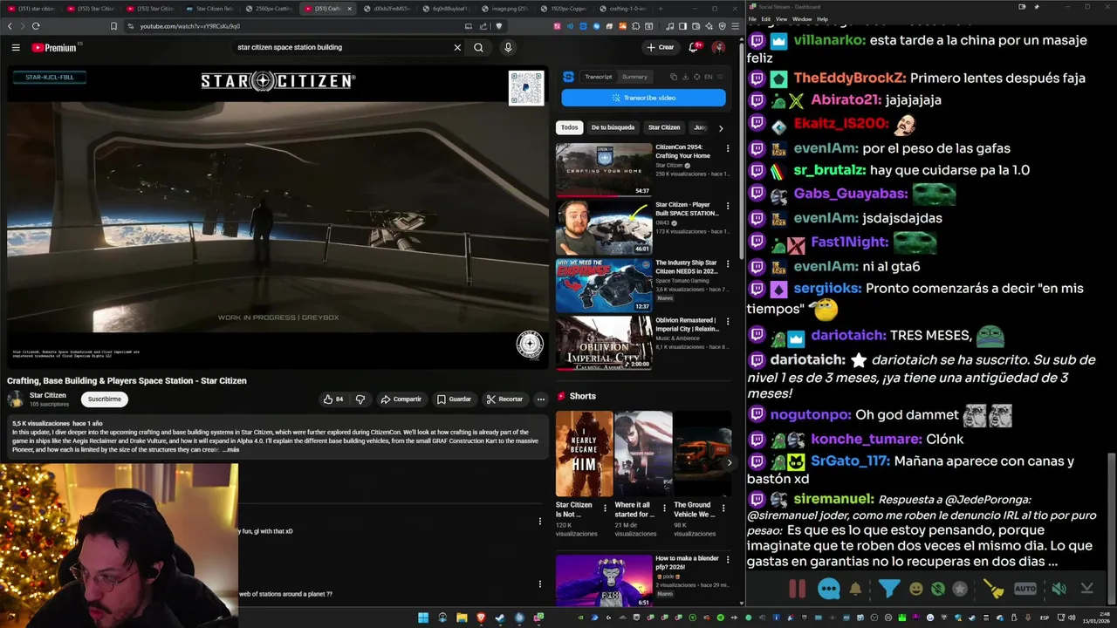Jump to bottom arrow in Social Stream
Screen dimensions: 1117x628
(1087, 589)
